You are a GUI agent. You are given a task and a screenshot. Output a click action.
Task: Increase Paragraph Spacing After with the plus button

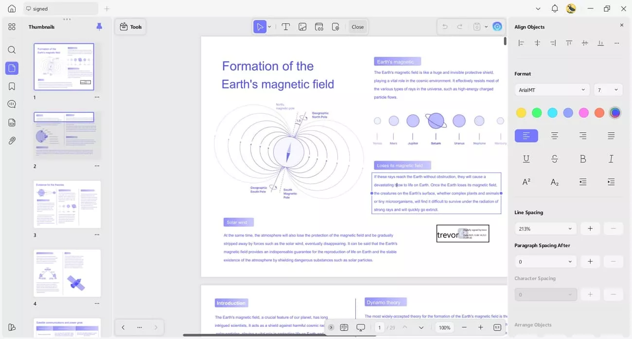(590, 261)
